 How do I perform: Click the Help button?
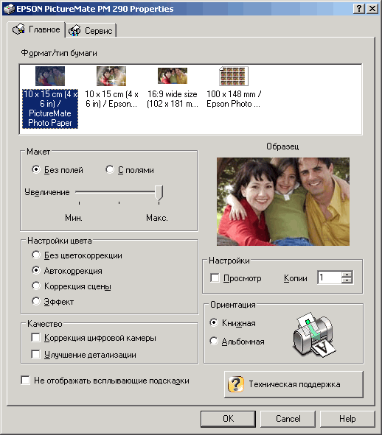pos(347,419)
